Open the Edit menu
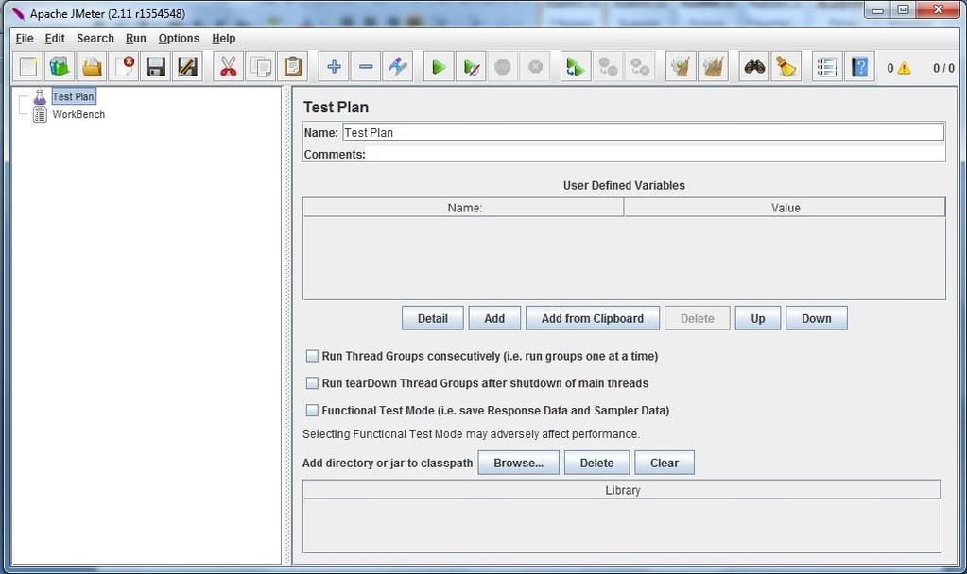 [55, 38]
